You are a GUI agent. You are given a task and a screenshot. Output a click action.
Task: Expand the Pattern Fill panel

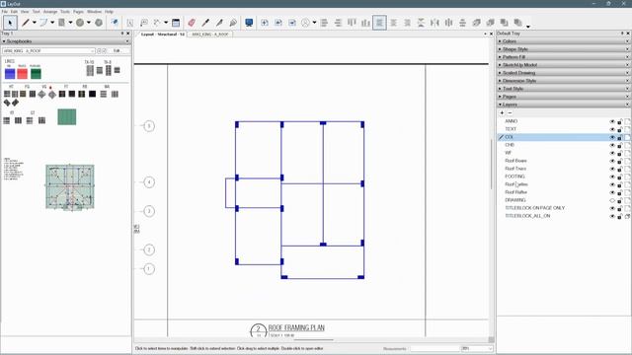pyautogui.click(x=564, y=57)
